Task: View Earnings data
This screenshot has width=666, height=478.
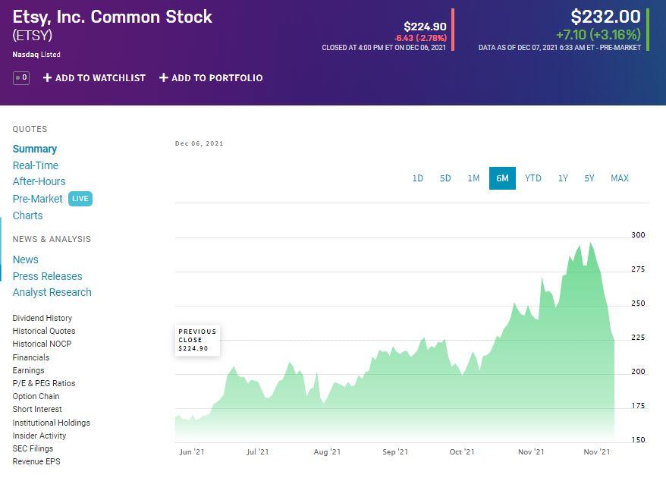Action: point(29,370)
